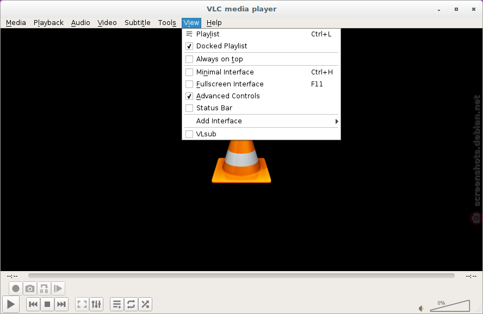483x314 pixels.
Task: Skip to previous media track
Action: click(x=33, y=304)
